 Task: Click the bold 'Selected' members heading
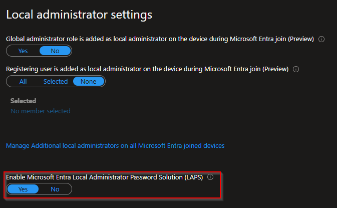tap(23, 101)
